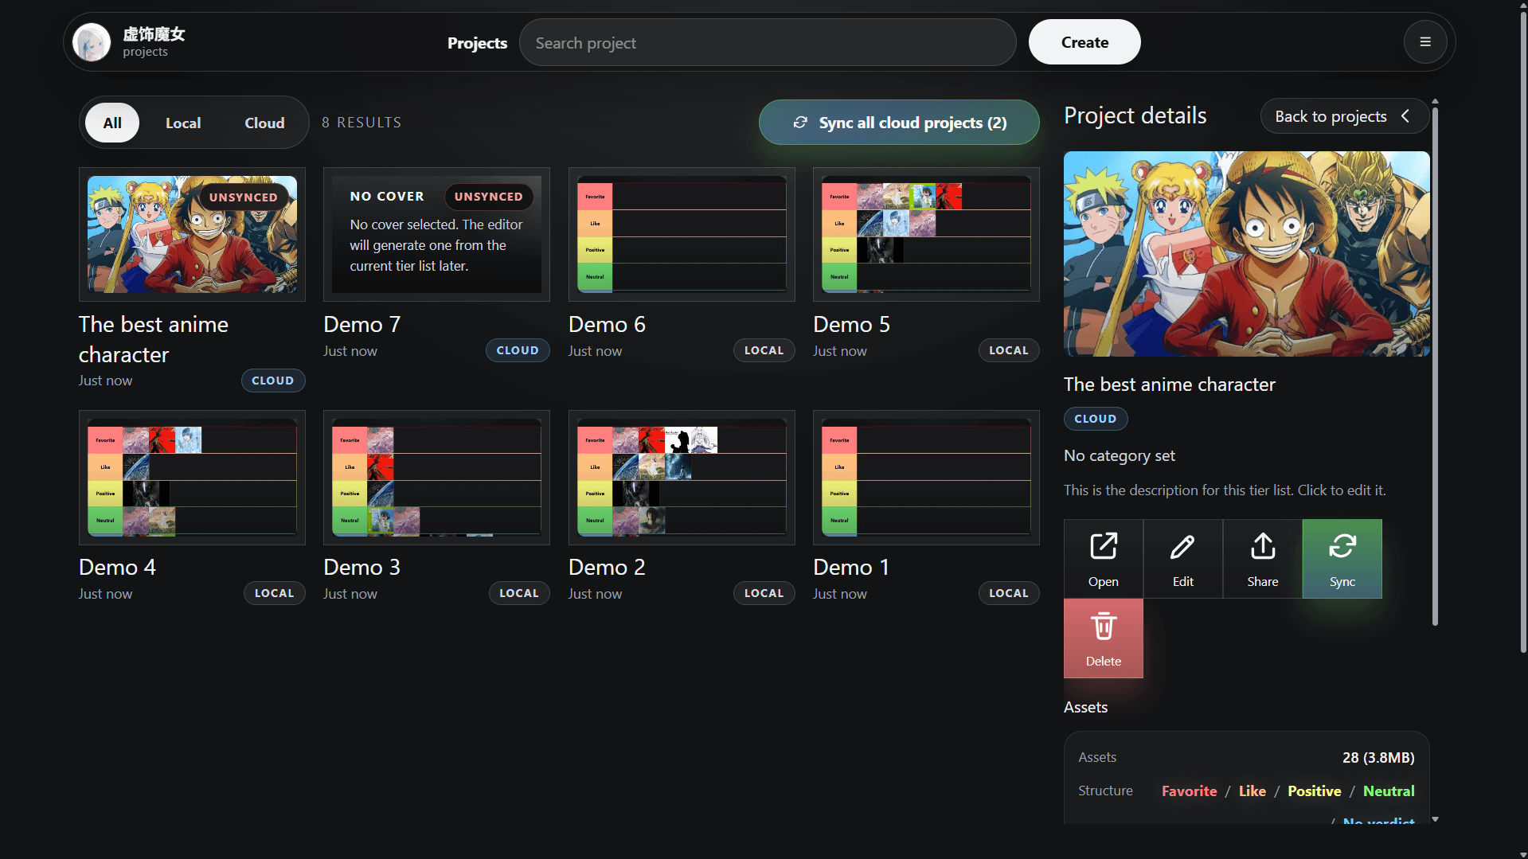Click the Share upload icon

tap(1262, 558)
